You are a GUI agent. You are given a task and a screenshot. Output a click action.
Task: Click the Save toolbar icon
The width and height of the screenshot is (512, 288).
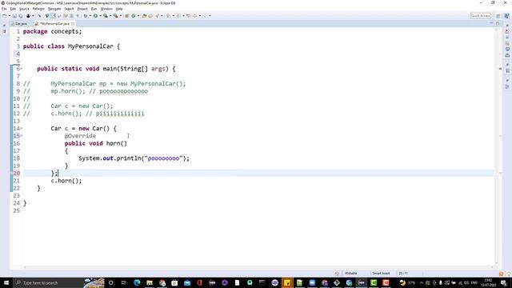(x=14, y=16)
